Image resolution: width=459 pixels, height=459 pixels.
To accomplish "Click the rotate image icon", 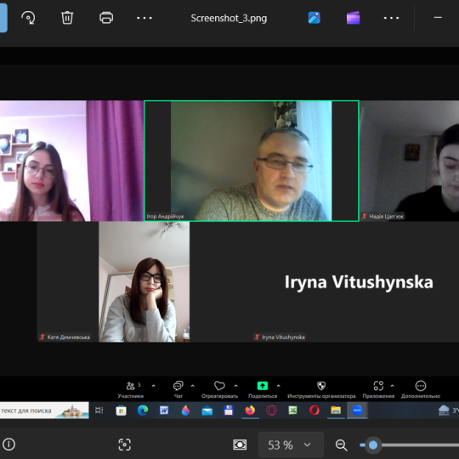I will tap(28, 18).
